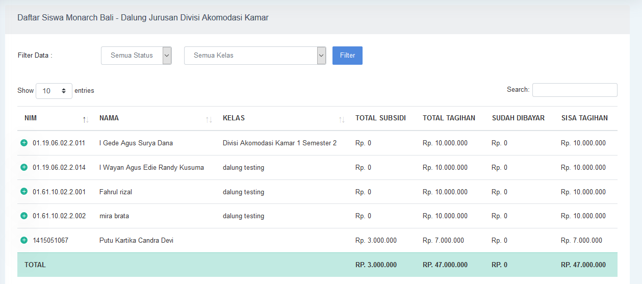This screenshot has width=642, height=284.
Task: Open the Semua Kelas dropdown
Action: (x=254, y=56)
